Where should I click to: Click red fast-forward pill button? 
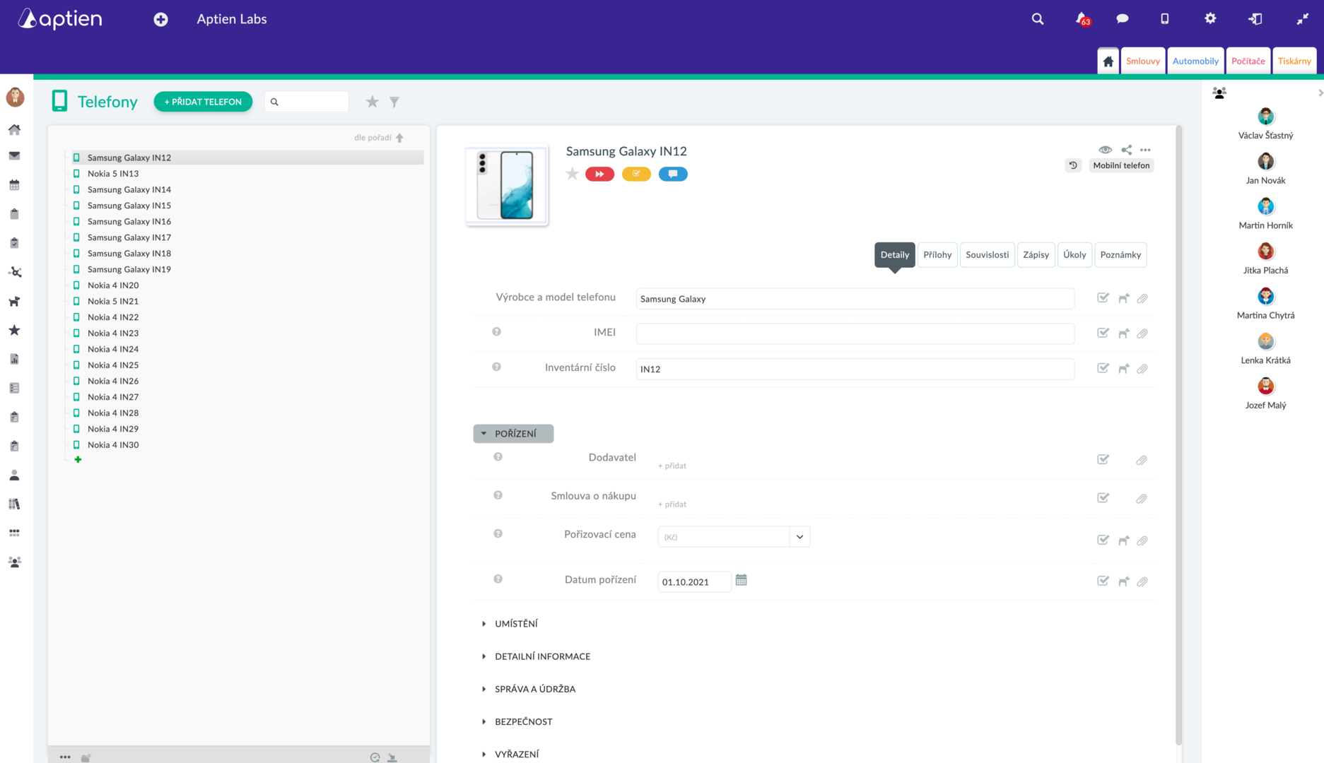pos(599,174)
